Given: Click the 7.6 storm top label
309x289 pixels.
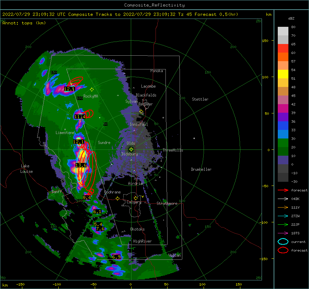Looking at the screenshot, I should coord(100,229).
